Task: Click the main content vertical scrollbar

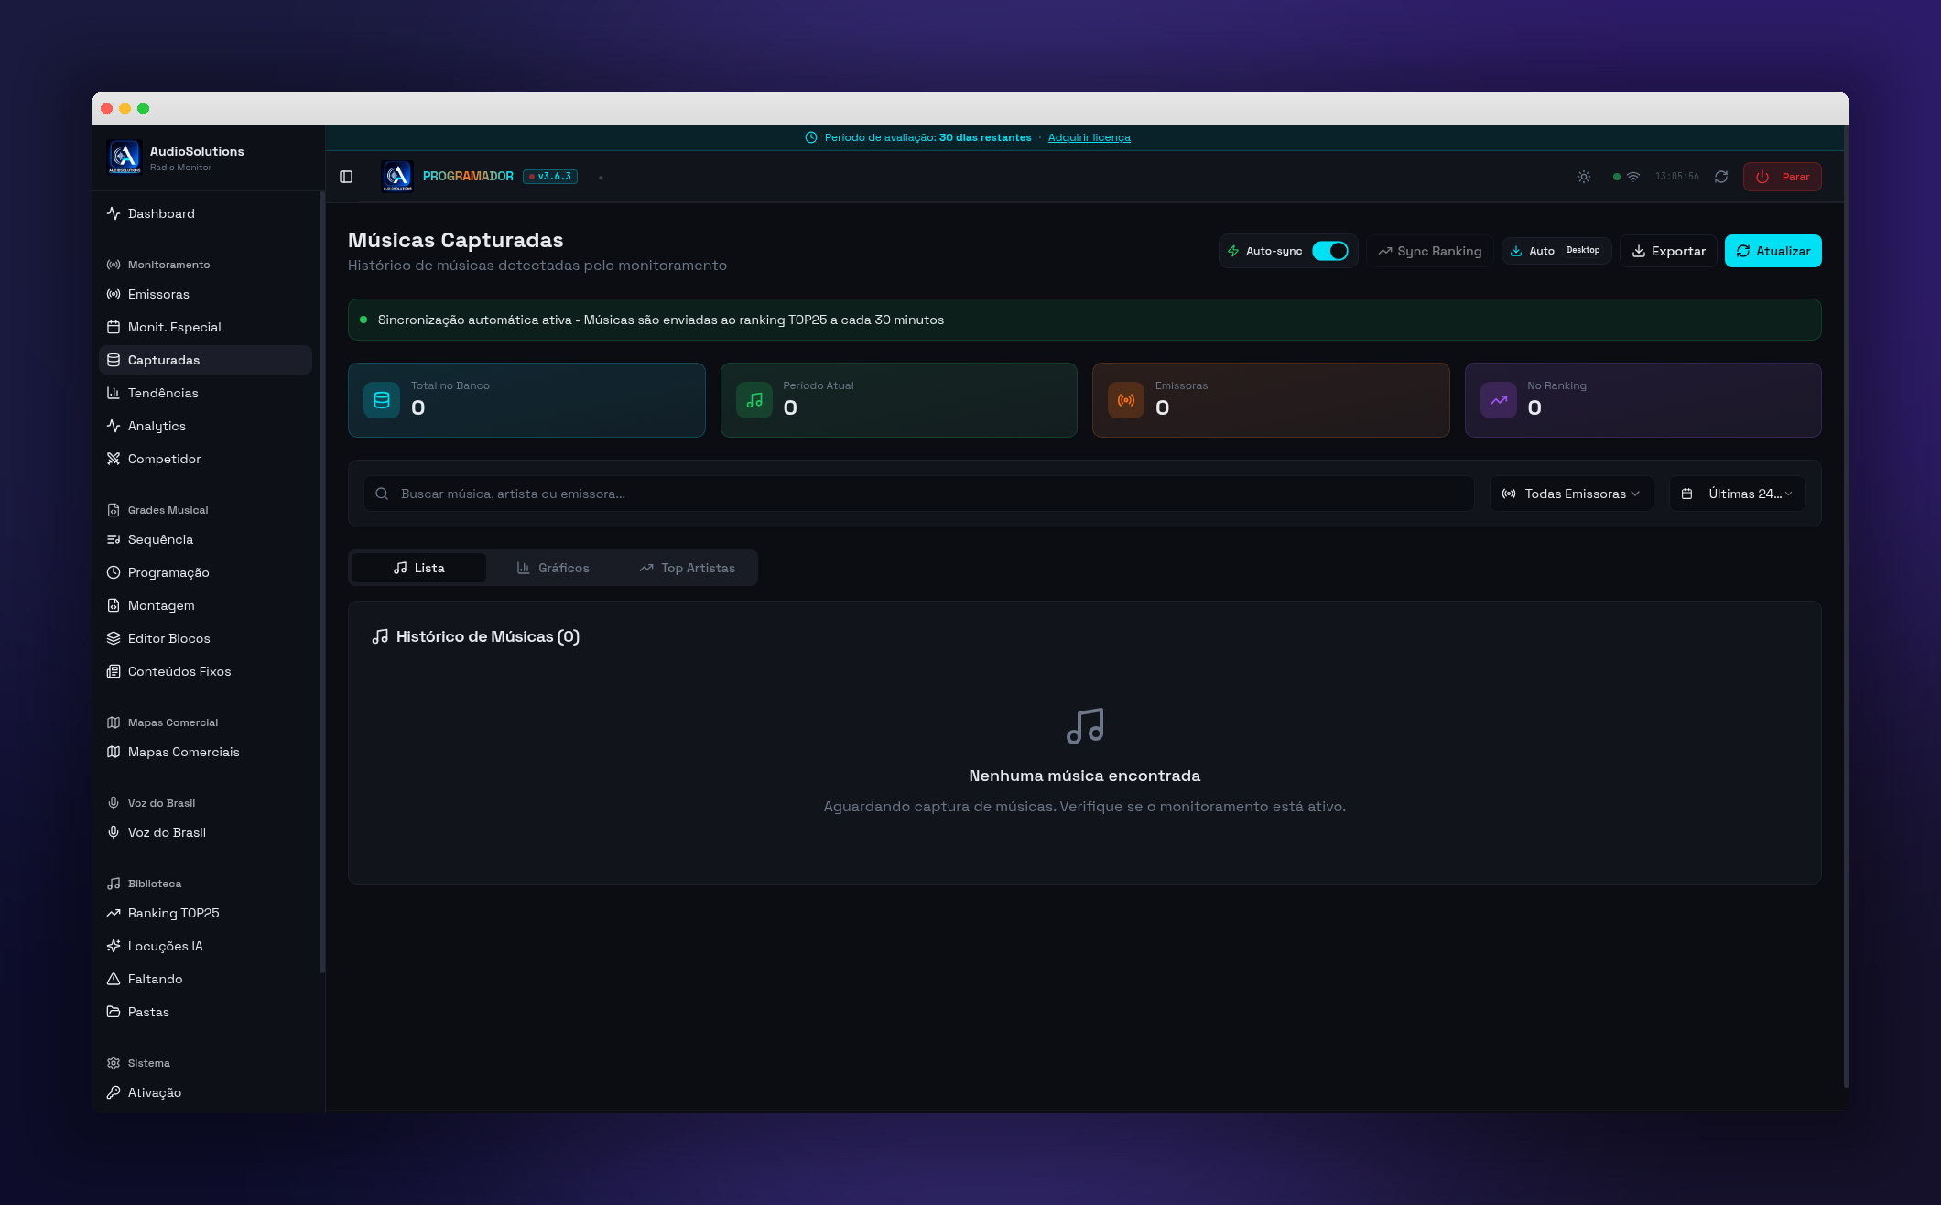Action: [1846, 606]
